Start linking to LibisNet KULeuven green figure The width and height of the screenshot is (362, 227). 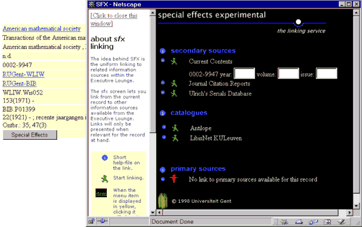pos(175,138)
